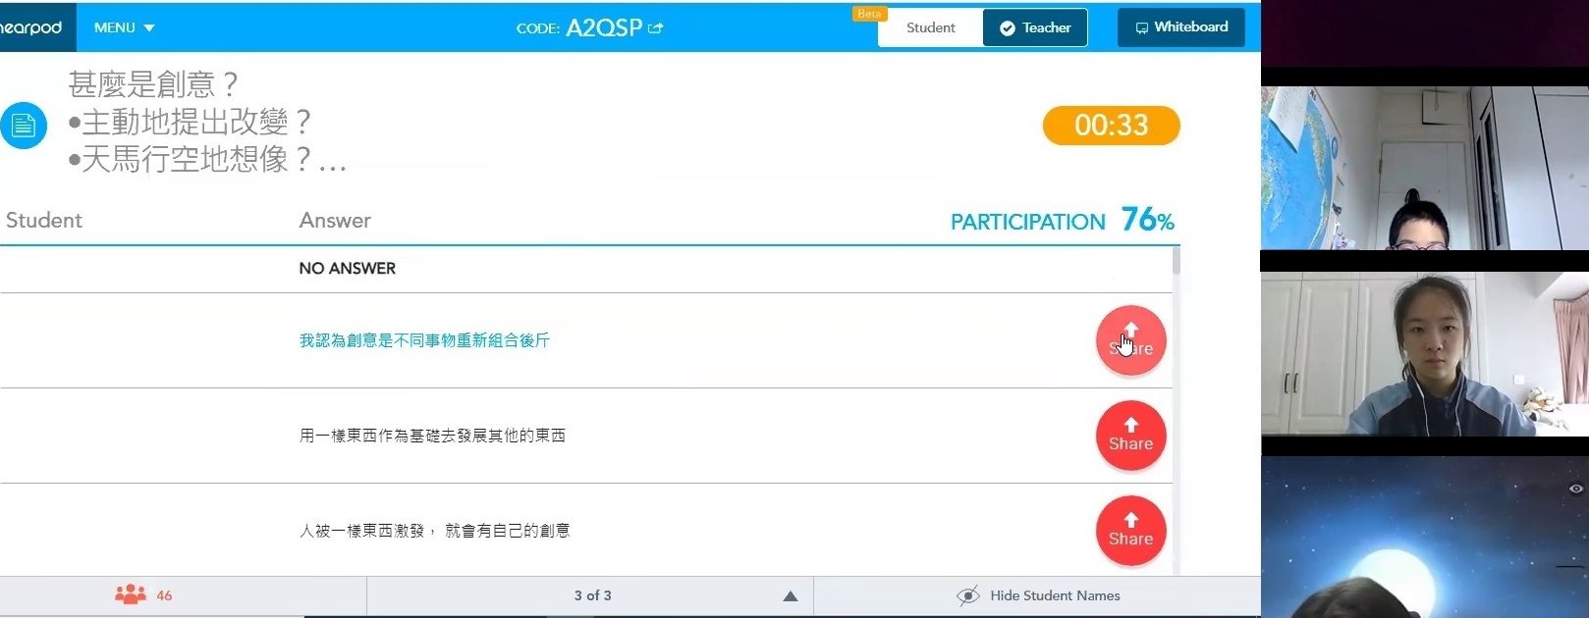
Task: Click the answer text 人被一樣東西激發，就會有自己的創意
Action: (434, 531)
